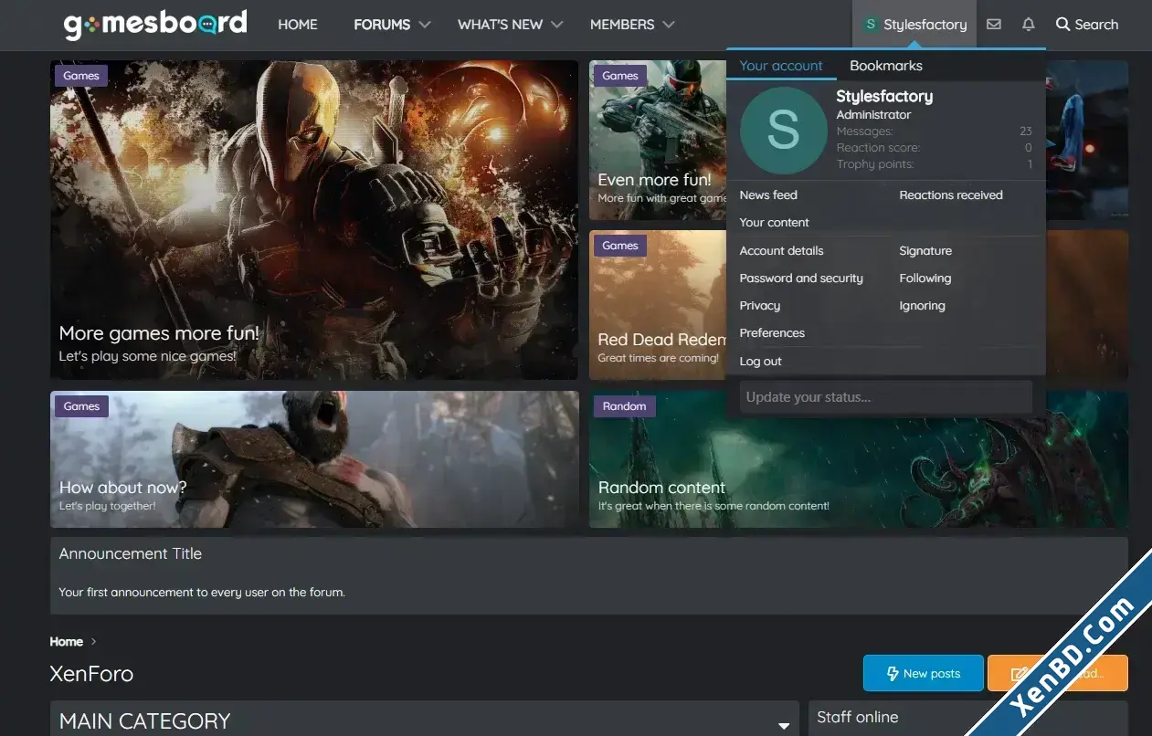The image size is (1152, 736).
Task: Open Privacy settings
Action: [x=760, y=306]
